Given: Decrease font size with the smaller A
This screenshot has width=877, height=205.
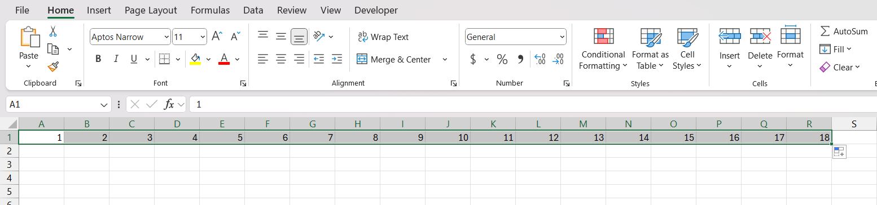Looking at the screenshot, I should 236,37.
